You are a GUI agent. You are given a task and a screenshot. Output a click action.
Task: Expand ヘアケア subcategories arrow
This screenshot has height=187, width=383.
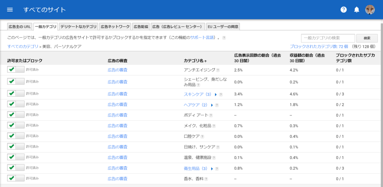(212, 105)
